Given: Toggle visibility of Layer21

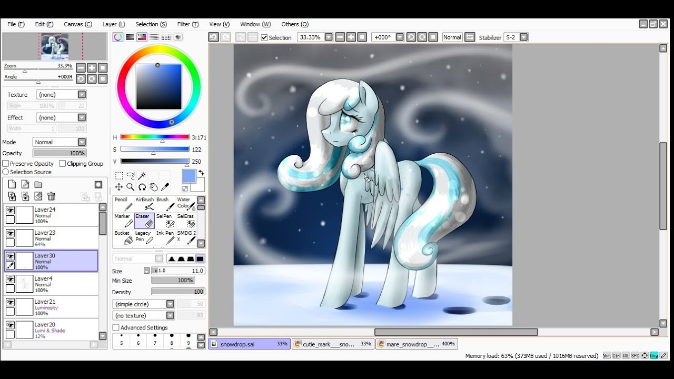Looking at the screenshot, I should (10, 302).
